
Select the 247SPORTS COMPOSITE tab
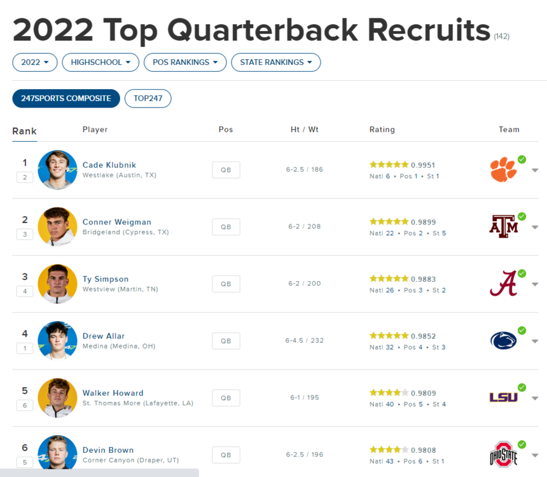click(66, 99)
